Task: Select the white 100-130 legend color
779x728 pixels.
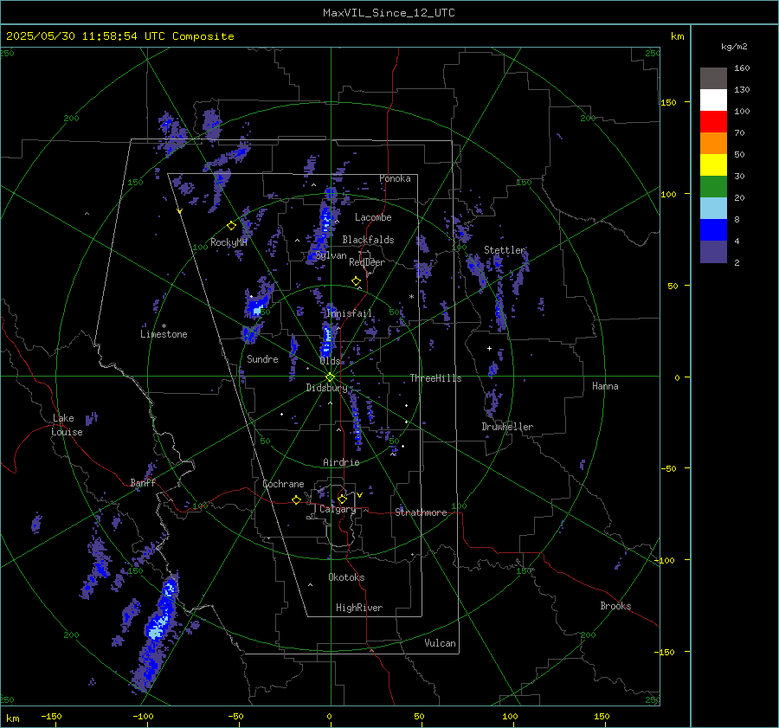Action: 713,100
